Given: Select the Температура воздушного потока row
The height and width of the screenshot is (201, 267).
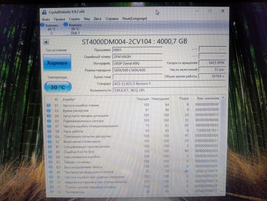Looking at the screenshot, I should [133, 172].
